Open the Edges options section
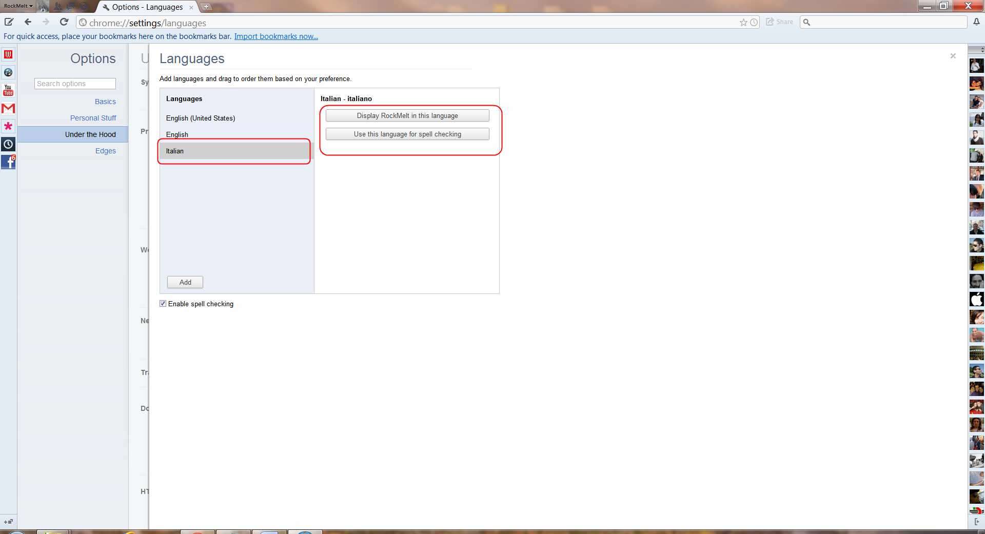985x534 pixels. [x=106, y=151]
